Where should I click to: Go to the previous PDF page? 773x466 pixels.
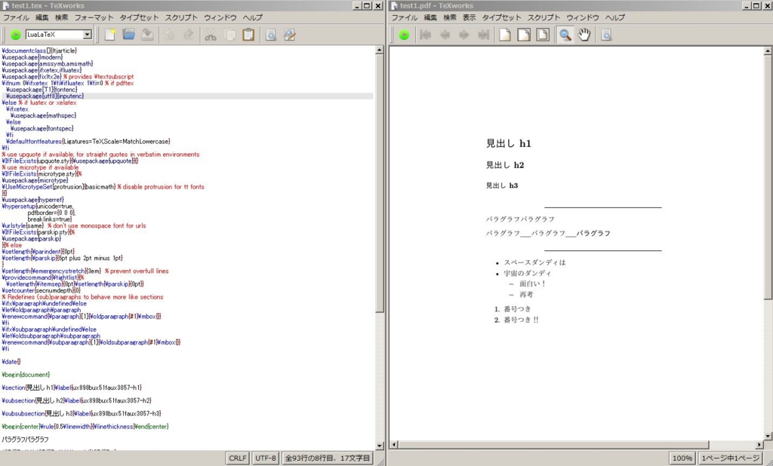[x=444, y=35]
